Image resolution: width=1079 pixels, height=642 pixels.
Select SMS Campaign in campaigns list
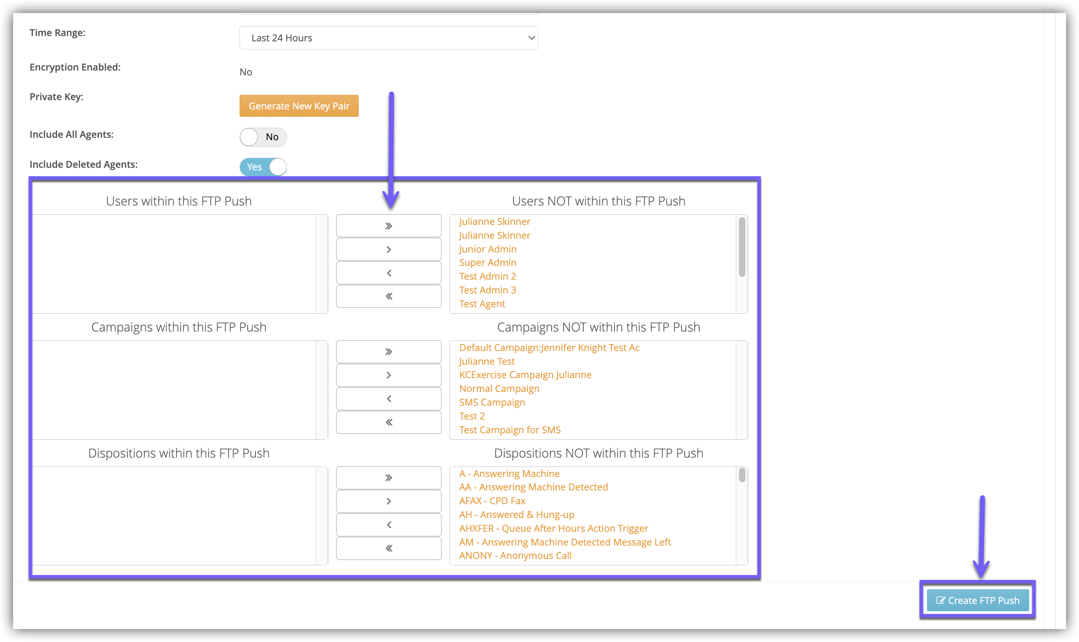coord(492,402)
